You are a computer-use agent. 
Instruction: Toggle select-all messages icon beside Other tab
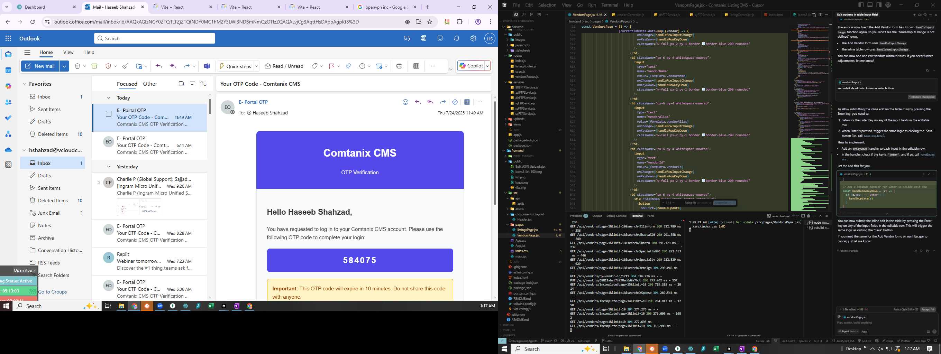[x=181, y=84]
